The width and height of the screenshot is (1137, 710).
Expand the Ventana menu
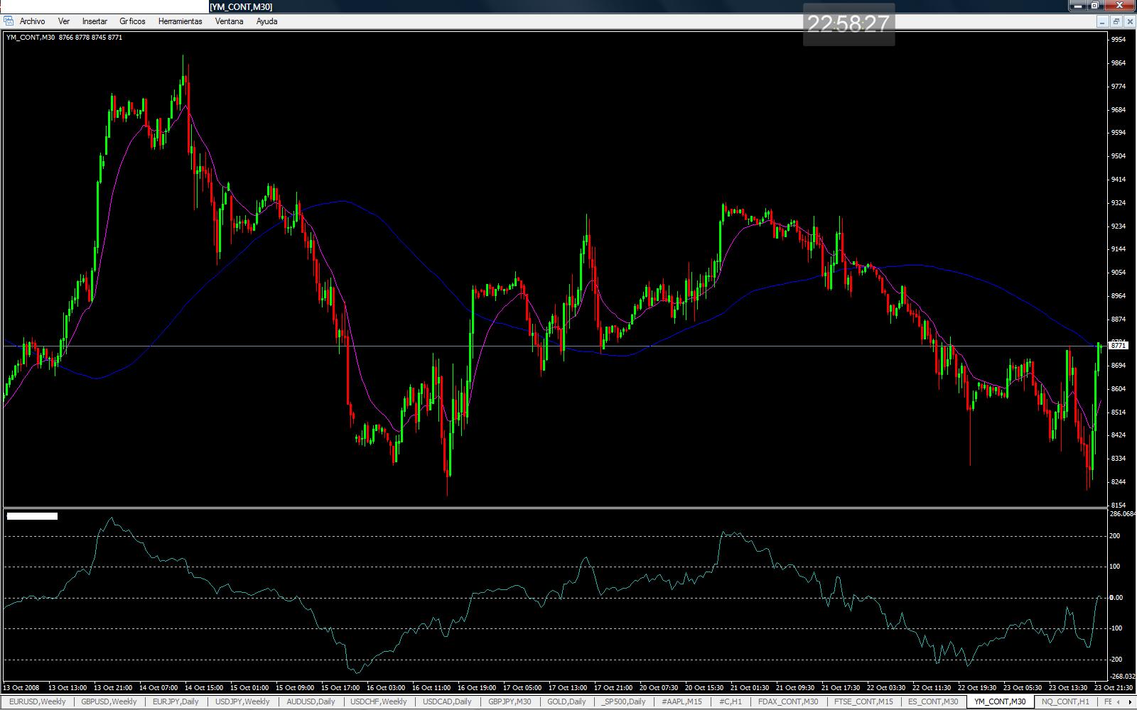pyautogui.click(x=229, y=21)
